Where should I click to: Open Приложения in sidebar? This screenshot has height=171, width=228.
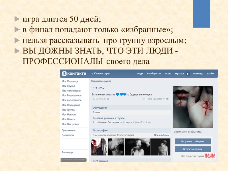tap(68, 131)
